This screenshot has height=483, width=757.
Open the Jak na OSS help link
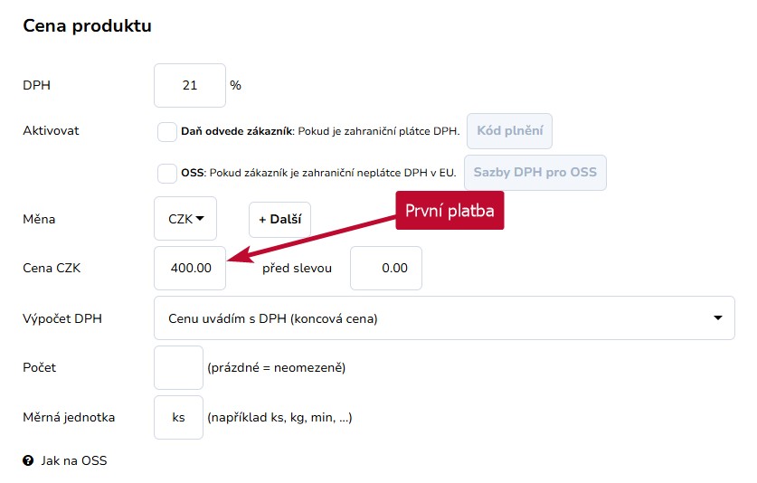point(74,460)
